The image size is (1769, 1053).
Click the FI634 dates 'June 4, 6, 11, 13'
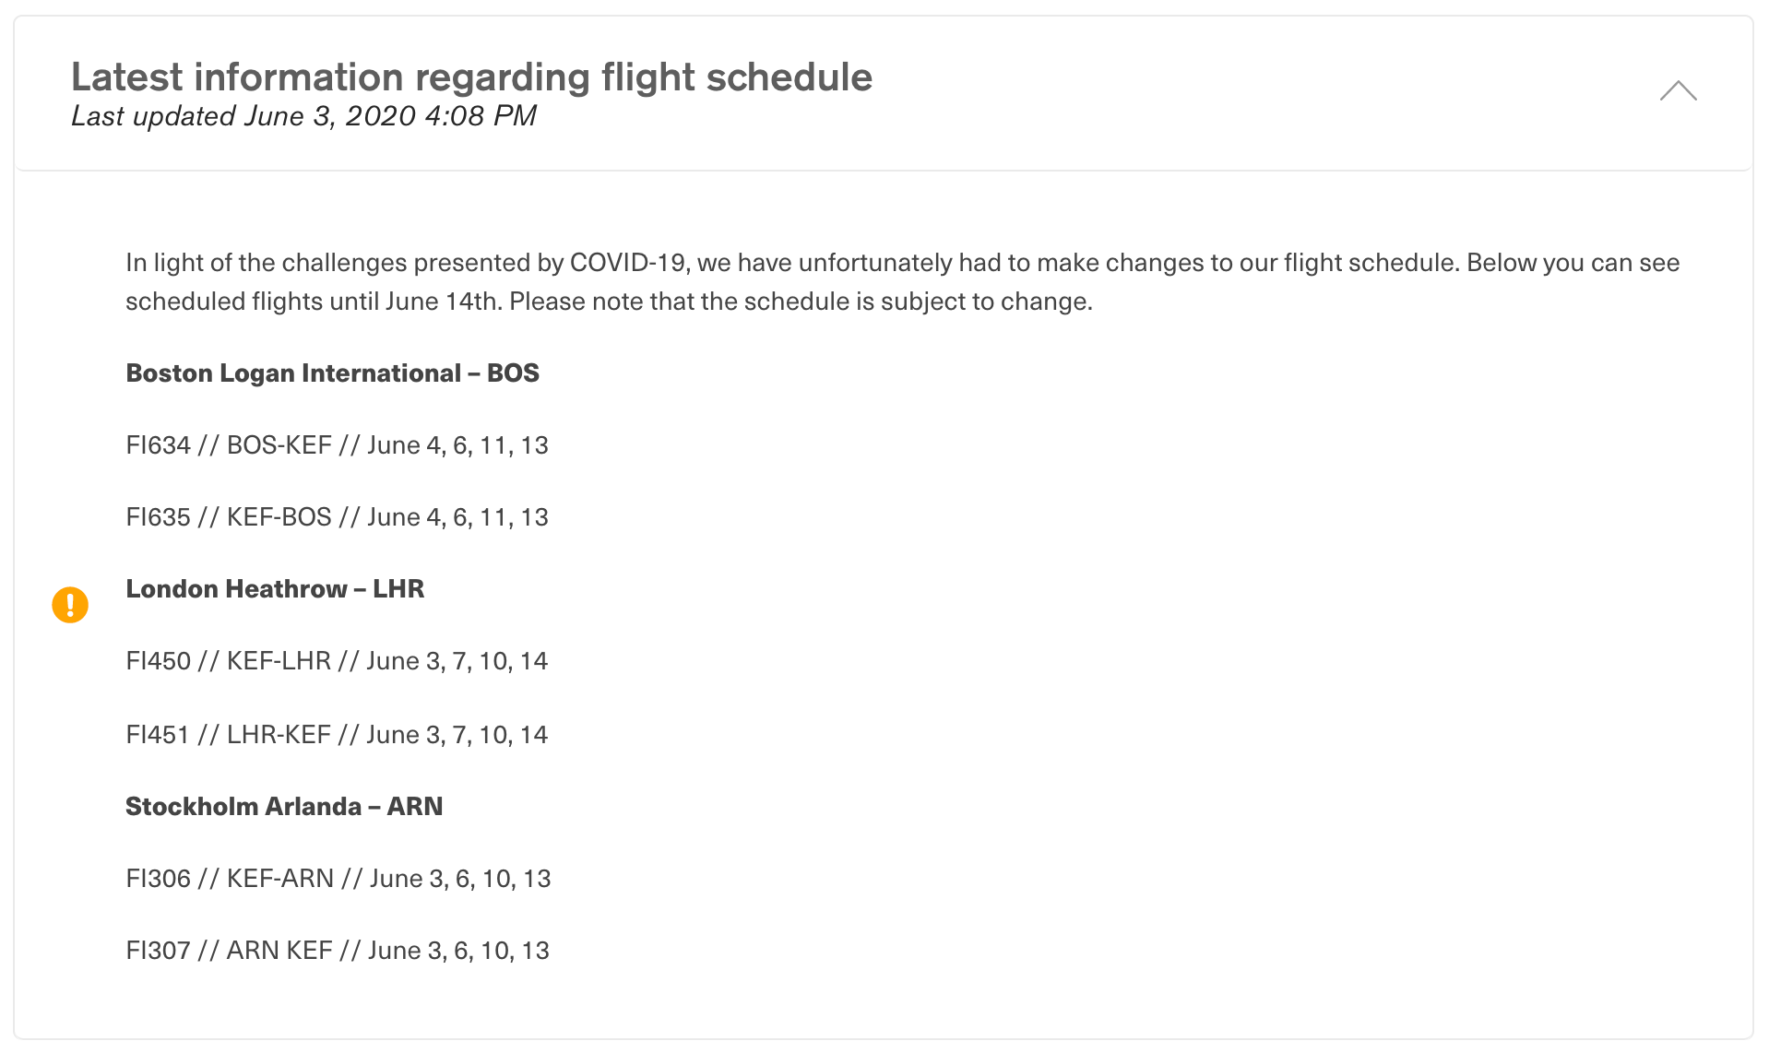tap(457, 445)
